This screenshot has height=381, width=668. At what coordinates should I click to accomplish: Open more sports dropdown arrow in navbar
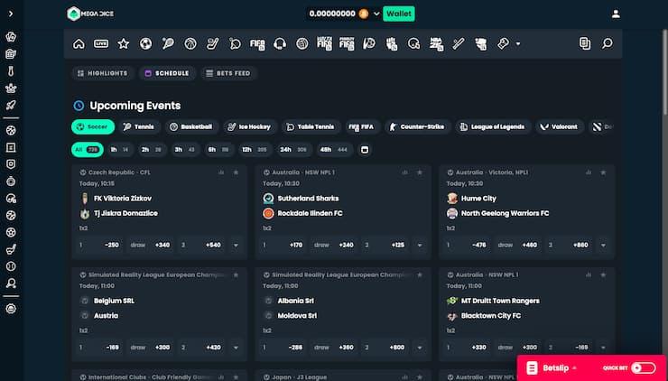tap(517, 43)
